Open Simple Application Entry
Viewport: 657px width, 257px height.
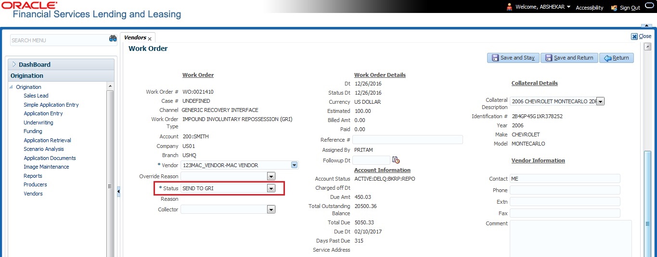coord(51,105)
